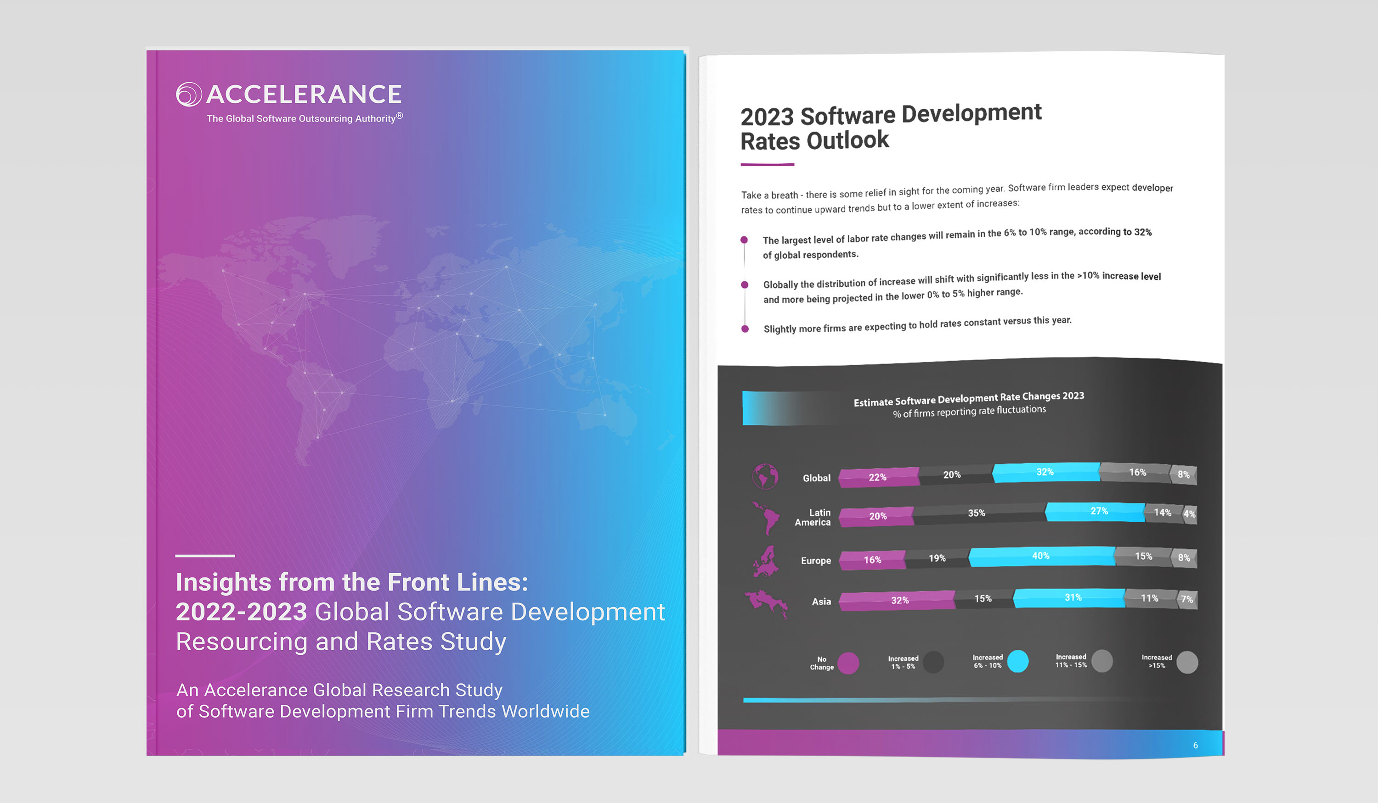
Task: Click the 'Take a breath' intro paragraph
Action: click(x=957, y=199)
